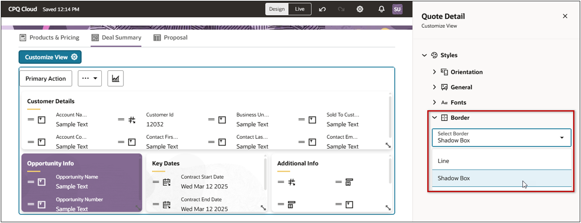Click the undo arrow icon
The width and height of the screenshot is (581, 223).
pos(322,9)
